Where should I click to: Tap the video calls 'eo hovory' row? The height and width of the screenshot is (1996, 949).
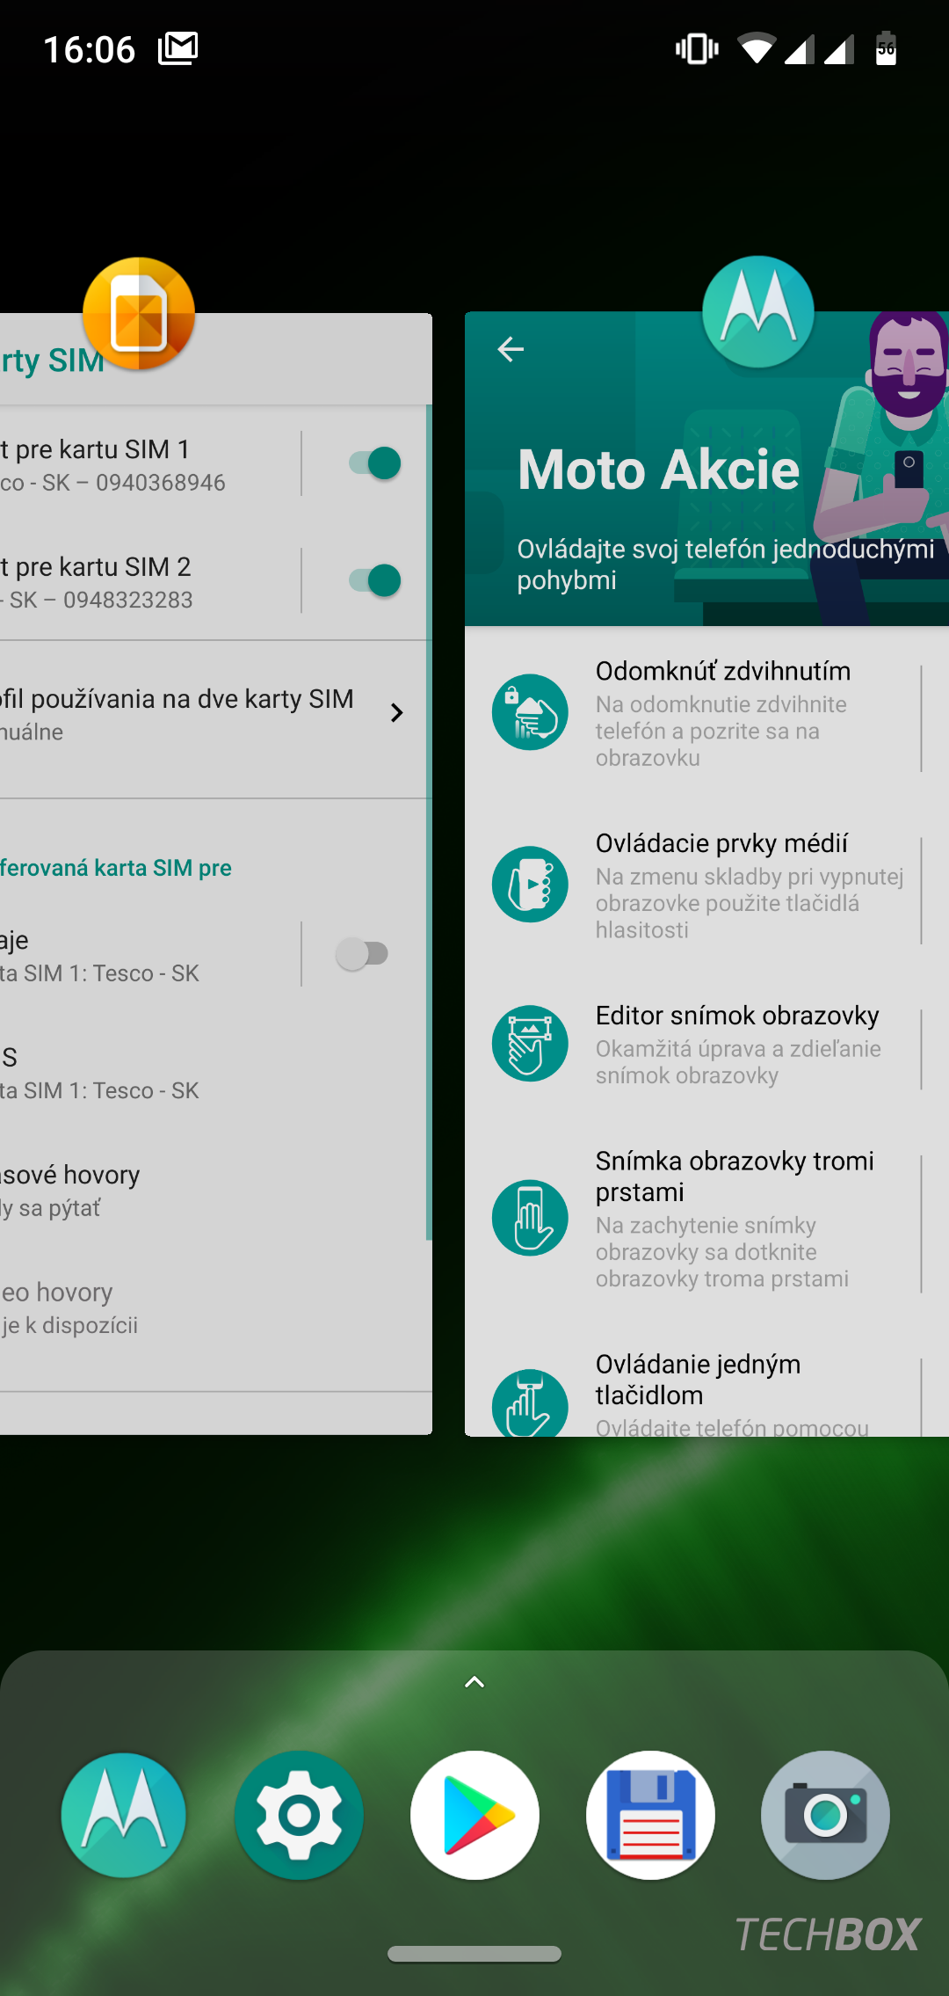(x=215, y=1308)
